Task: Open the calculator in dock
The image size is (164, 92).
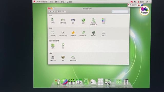Action: click(100, 82)
